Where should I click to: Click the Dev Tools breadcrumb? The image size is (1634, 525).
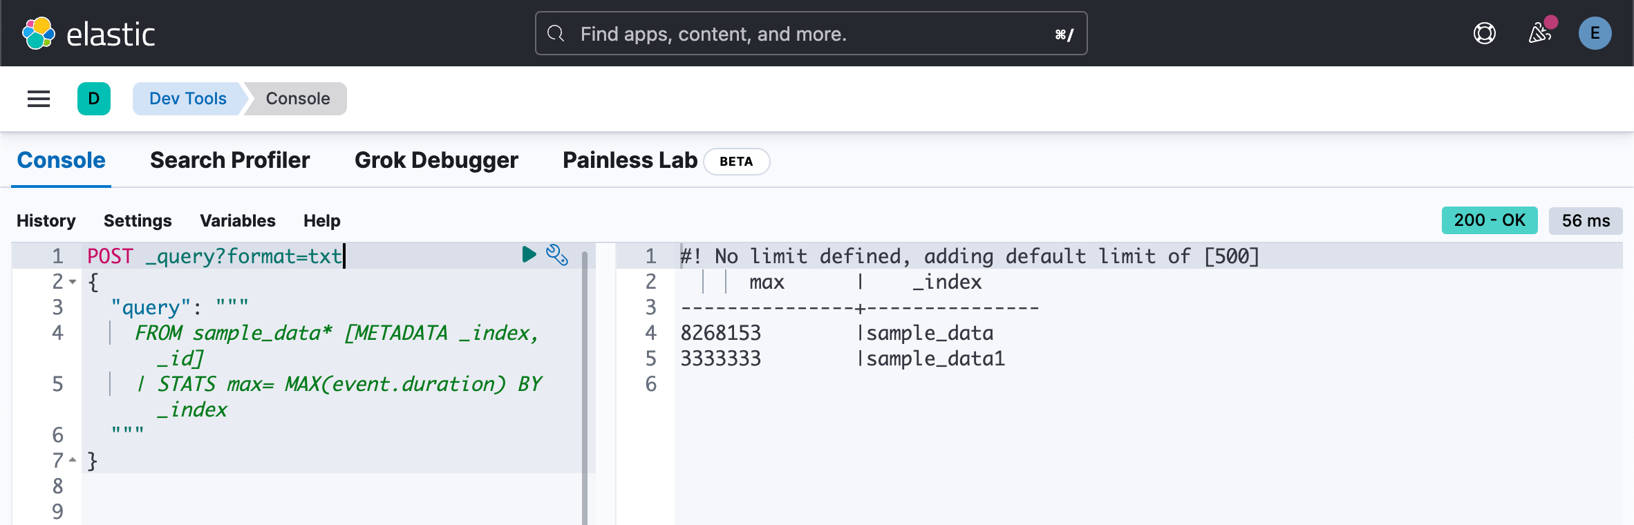[x=187, y=99]
